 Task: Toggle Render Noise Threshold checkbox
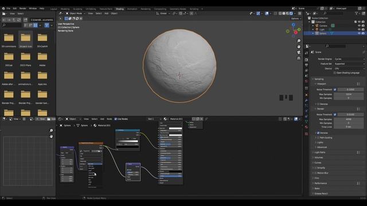[335, 114]
